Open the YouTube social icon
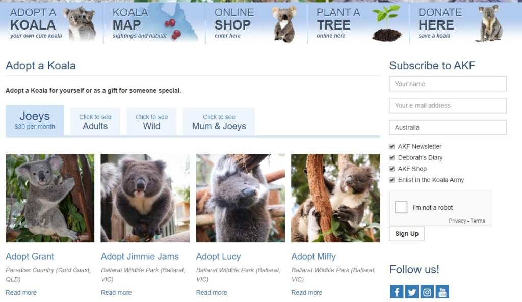The width and height of the screenshot is (522, 302). pos(442,292)
